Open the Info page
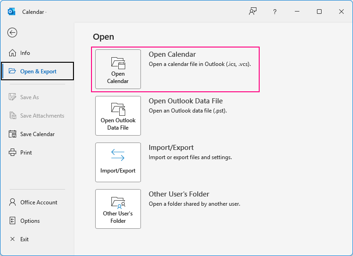Image resolution: width=353 pixels, height=256 pixels. tap(37, 53)
